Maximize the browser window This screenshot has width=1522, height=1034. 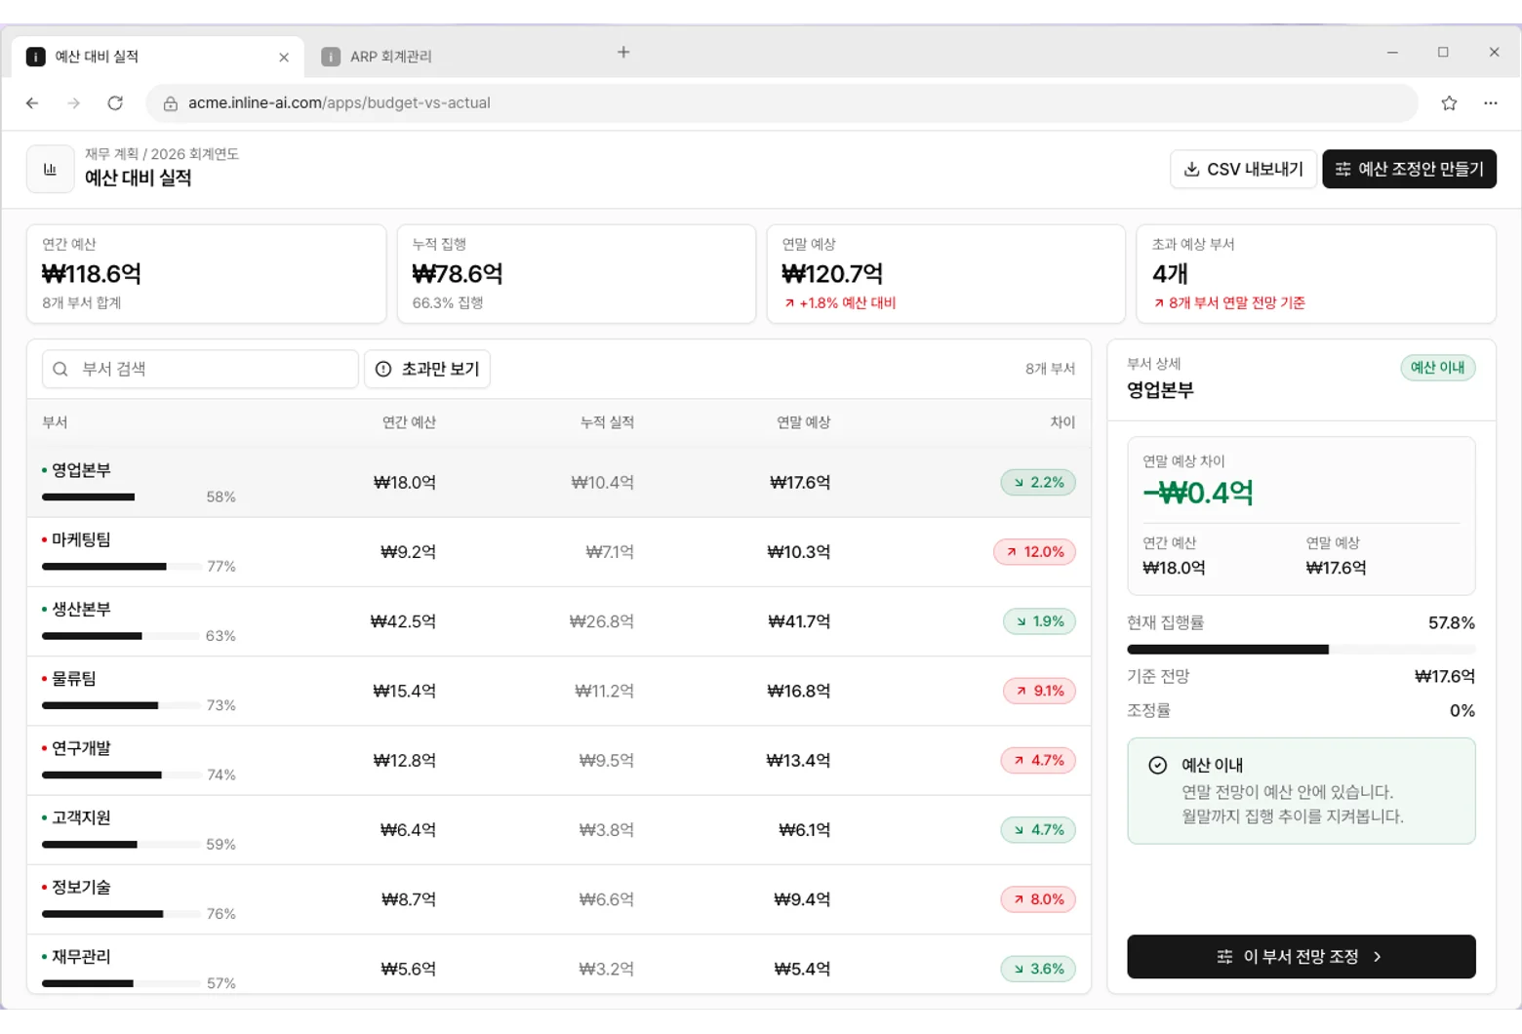click(1443, 52)
